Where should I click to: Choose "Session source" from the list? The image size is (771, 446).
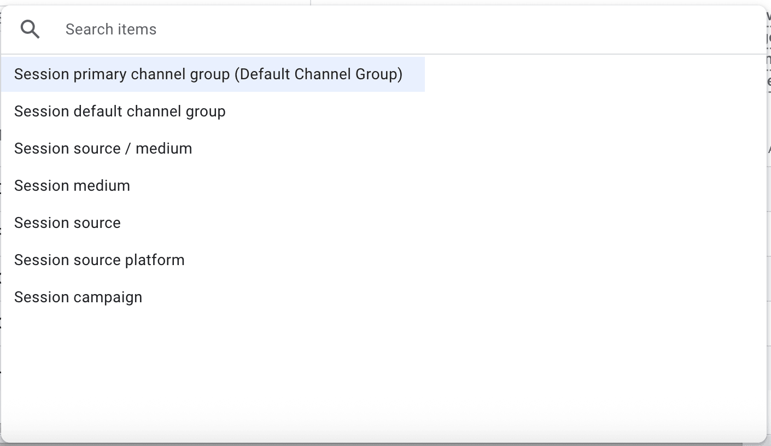(x=67, y=223)
